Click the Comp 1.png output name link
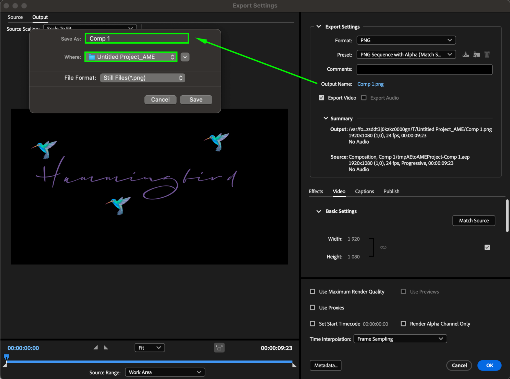Image resolution: width=510 pixels, height=379 pixels. [x=370, y=84]
